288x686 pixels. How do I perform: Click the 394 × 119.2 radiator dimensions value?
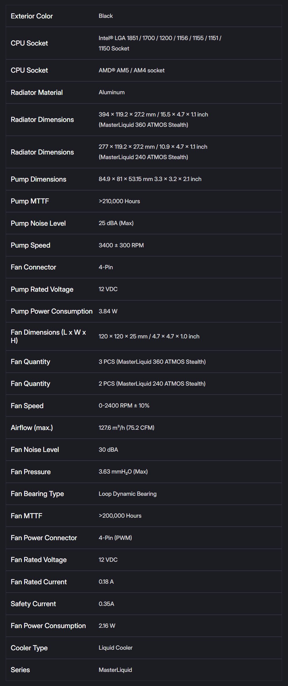[153, 120]
